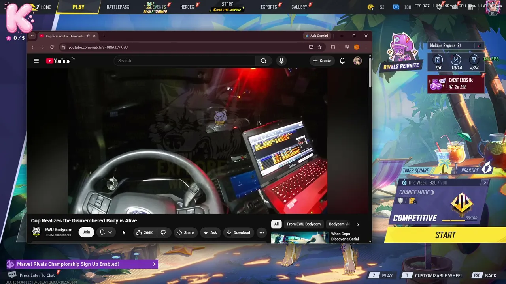This screenshot has width=506, height=284.
Task: Bookmark this page with the star icon
Action: coord(319,47)
